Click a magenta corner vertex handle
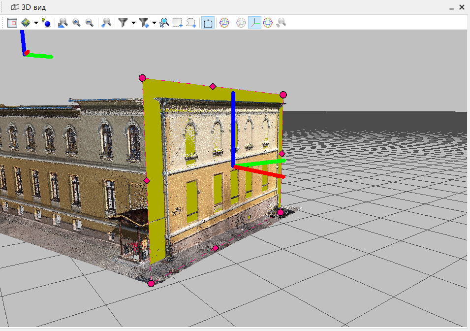Viewport: 470px width, 331px height. coord(143,77)
